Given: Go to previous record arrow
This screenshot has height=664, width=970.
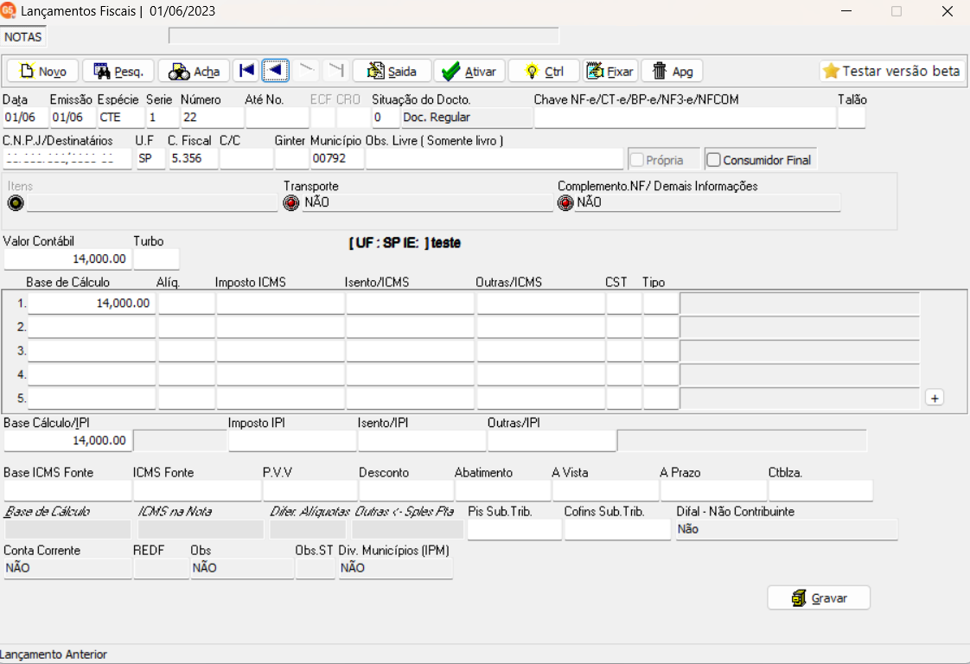Looking at the screenshot, I should coord(275,71).
